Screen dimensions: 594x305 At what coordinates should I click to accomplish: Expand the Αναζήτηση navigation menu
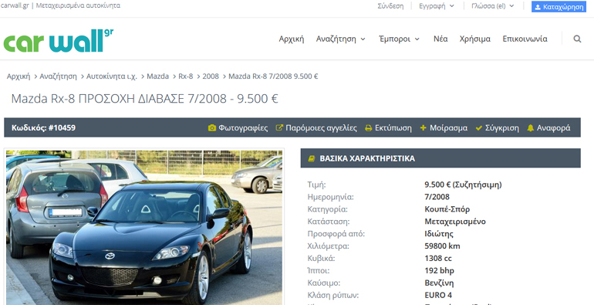(x=340, y=39)
